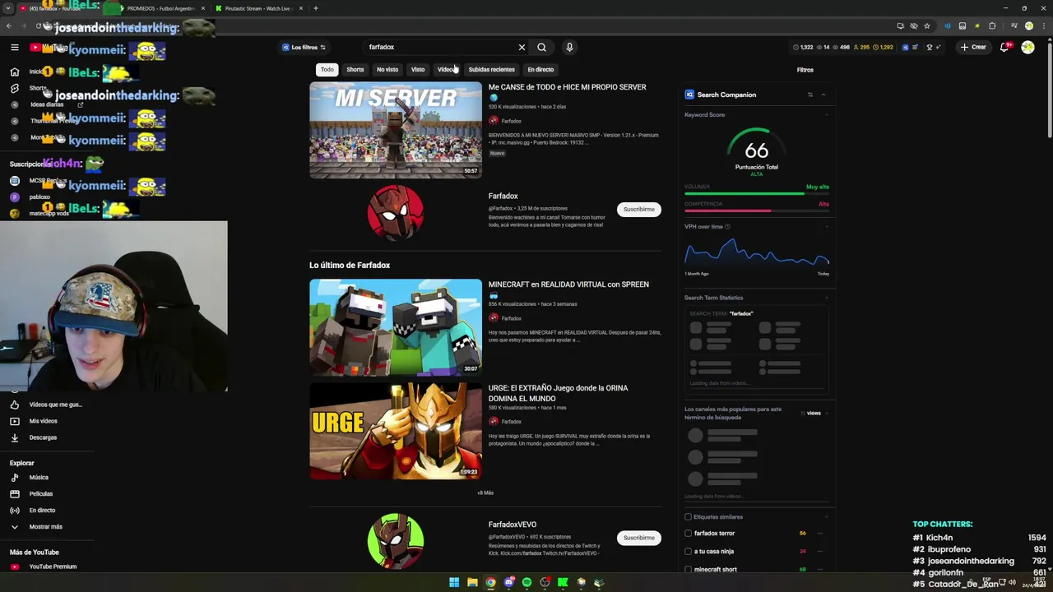Tick the a tu casa ninja checkbox

click(x=689, y=552)
